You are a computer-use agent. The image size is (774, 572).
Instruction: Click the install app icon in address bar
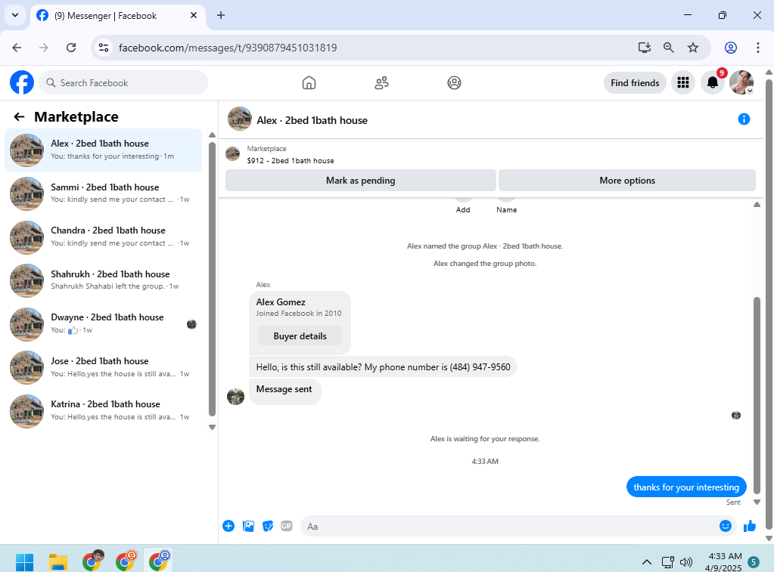coord(644,48)
